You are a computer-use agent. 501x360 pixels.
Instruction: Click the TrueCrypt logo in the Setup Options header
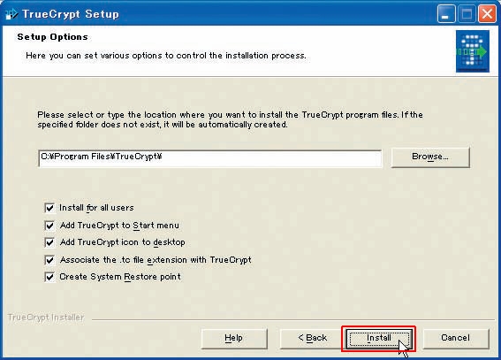[472, 51]
